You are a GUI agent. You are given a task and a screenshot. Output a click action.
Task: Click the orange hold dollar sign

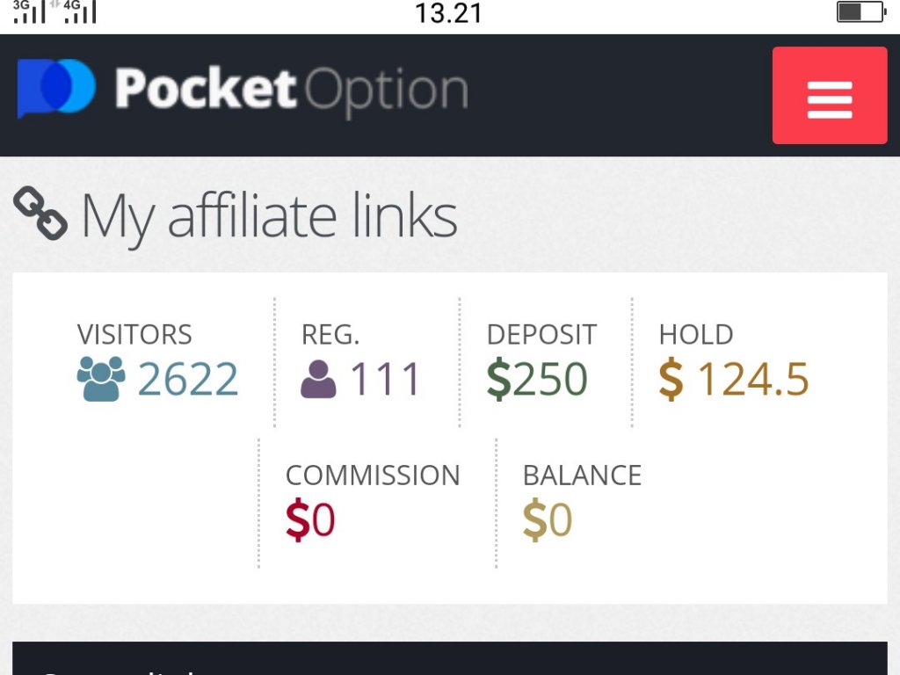click(x=671, y=380)
